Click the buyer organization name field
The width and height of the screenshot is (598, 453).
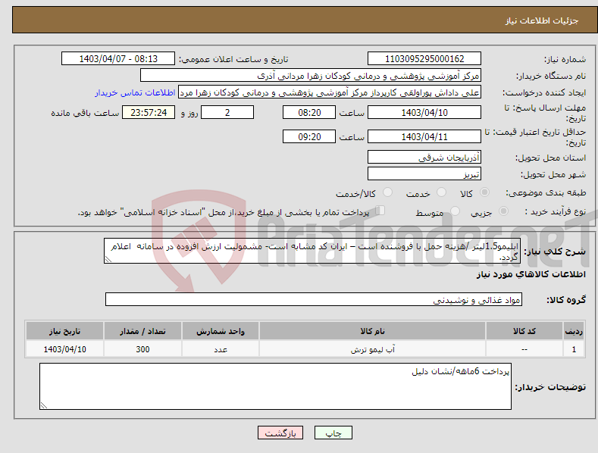point(311,76)
